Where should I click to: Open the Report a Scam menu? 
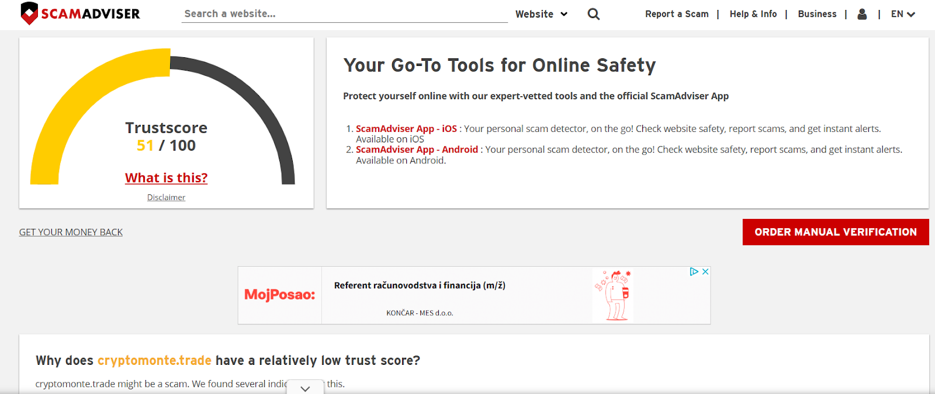coord(677,14)
